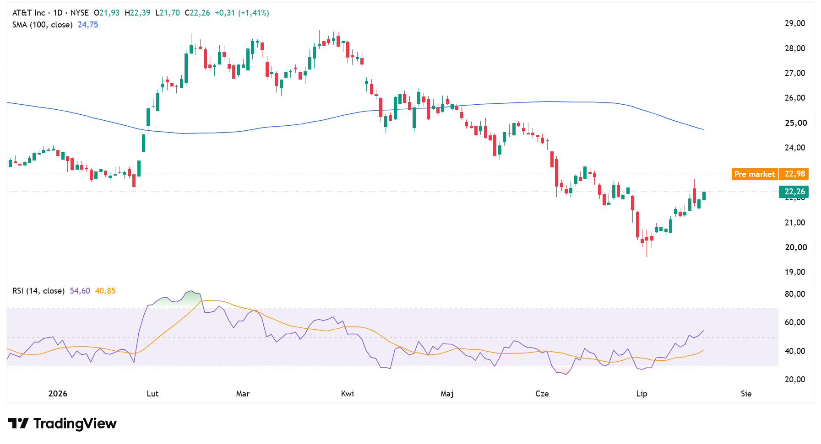821x444 pixels.
Task: Click the Mar month label on time axis
Action: click(x=243, y=394)
